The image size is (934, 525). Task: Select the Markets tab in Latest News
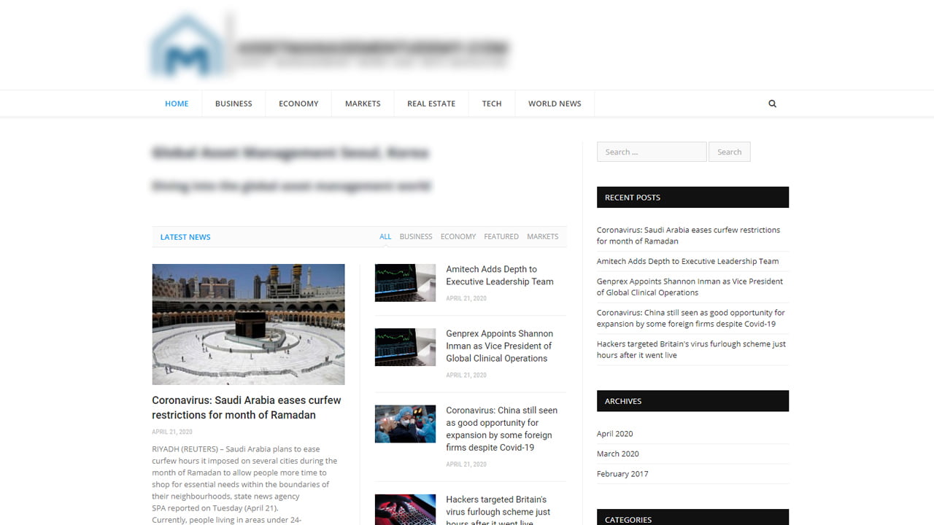coord(542,236)
